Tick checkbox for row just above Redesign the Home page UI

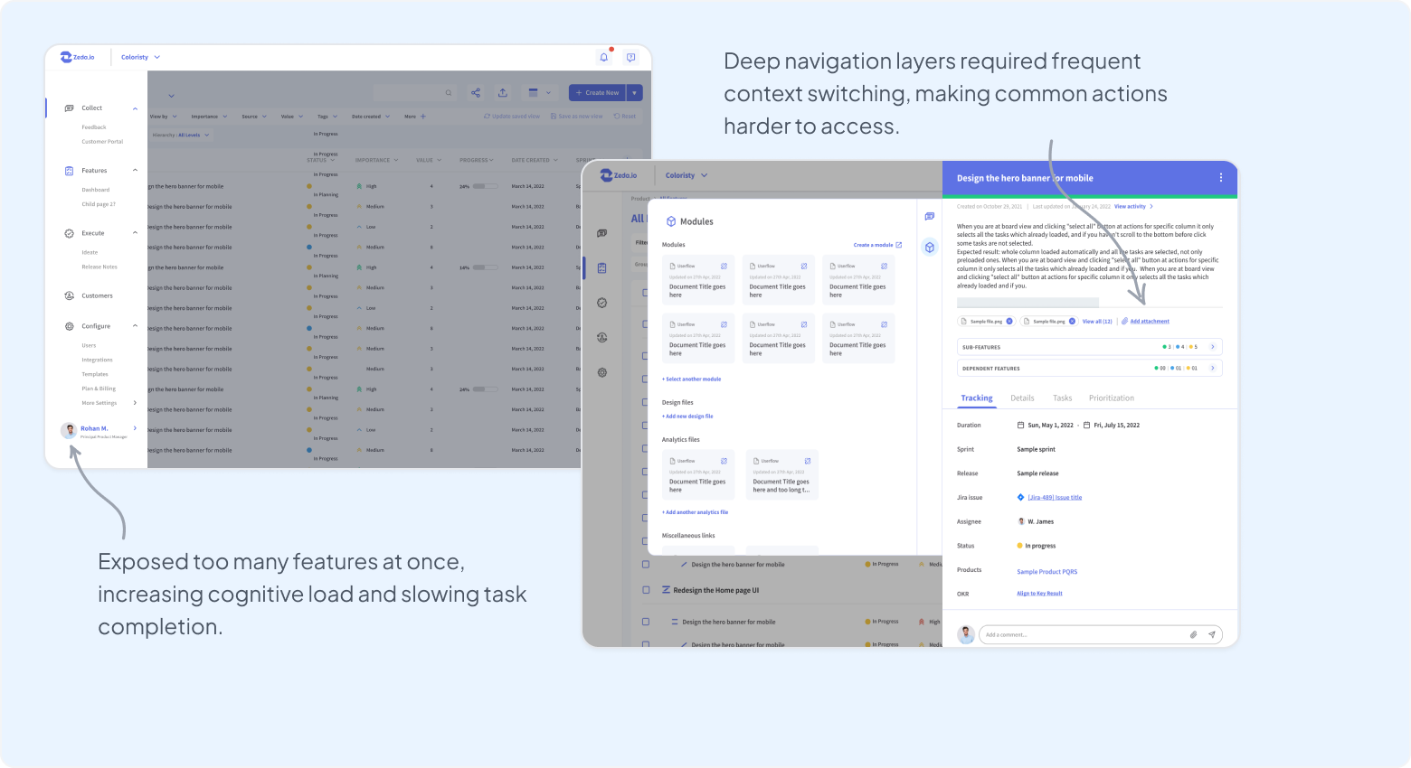coord(646,565)
